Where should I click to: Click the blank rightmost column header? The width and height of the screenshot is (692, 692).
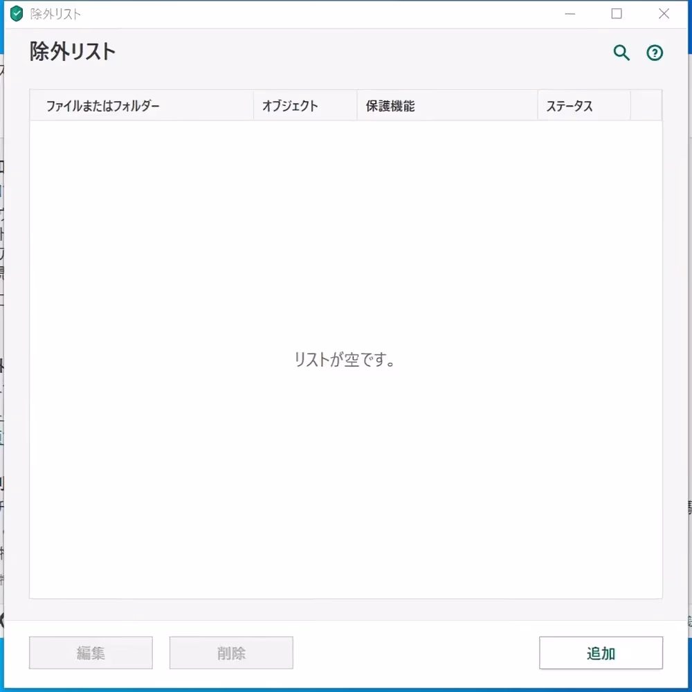click(646, 106)
